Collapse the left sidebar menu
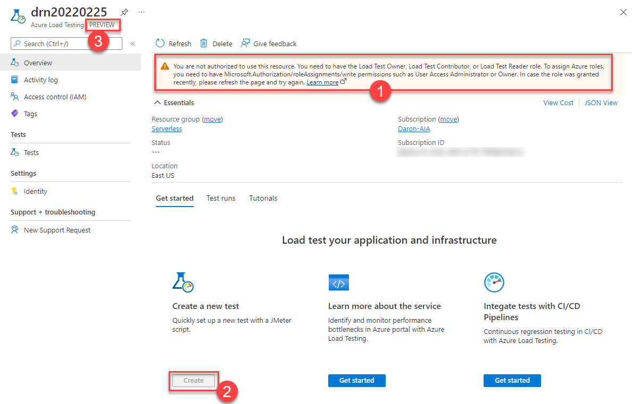Screen dimensions: 632x404 coord(132,44)
